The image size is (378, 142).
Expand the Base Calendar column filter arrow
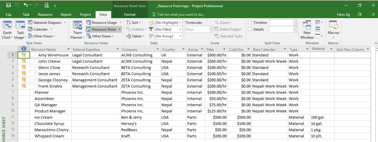coord(285,49)
